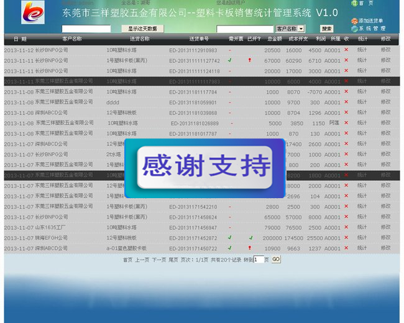Click the 送货单号 column header
The height and width of the screenshot is (323, 404).
pos(199,39)
